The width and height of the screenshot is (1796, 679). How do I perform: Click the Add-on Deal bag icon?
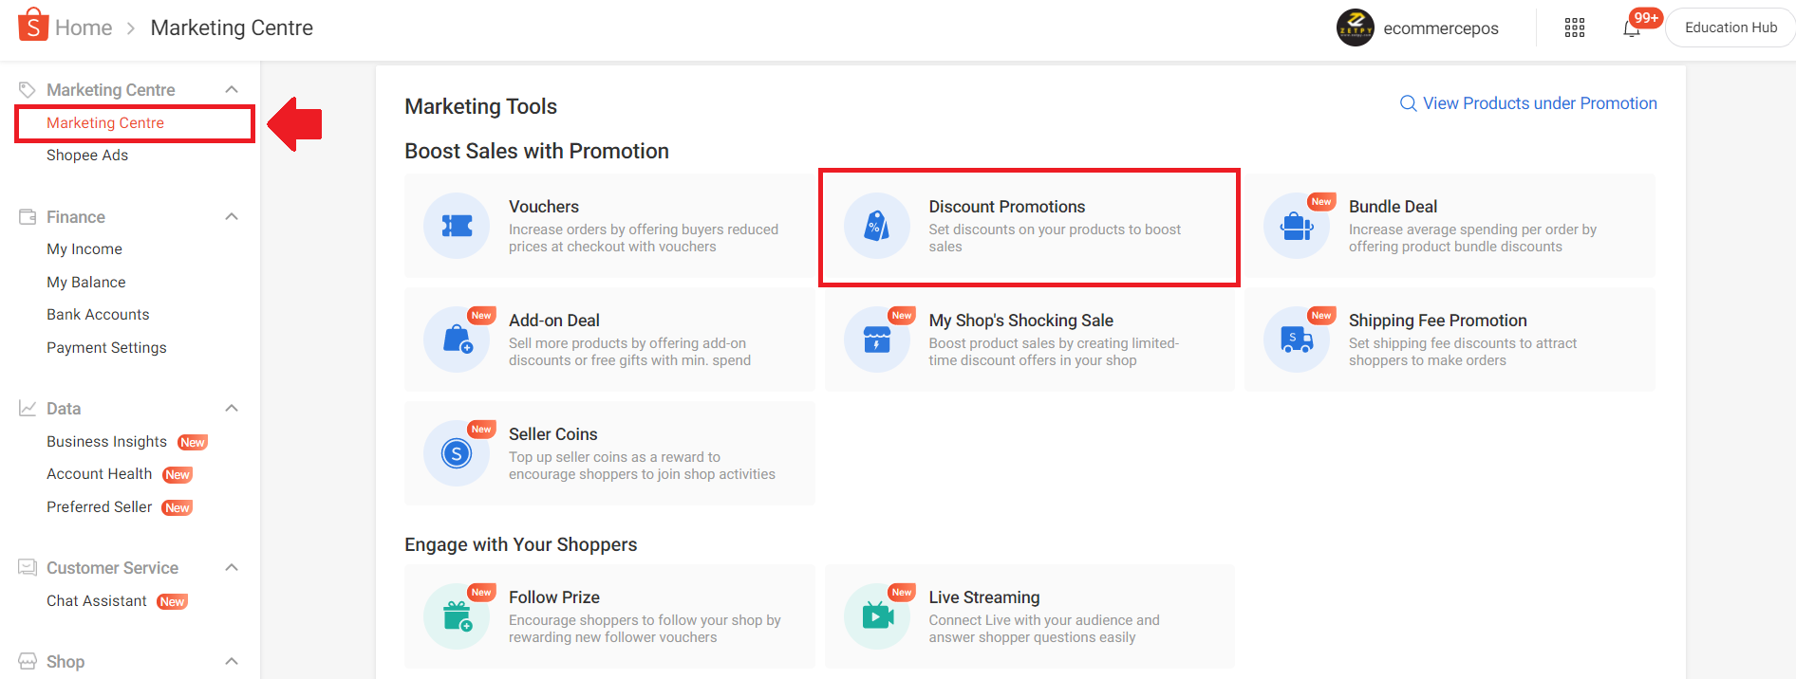(x=457, y=339)
